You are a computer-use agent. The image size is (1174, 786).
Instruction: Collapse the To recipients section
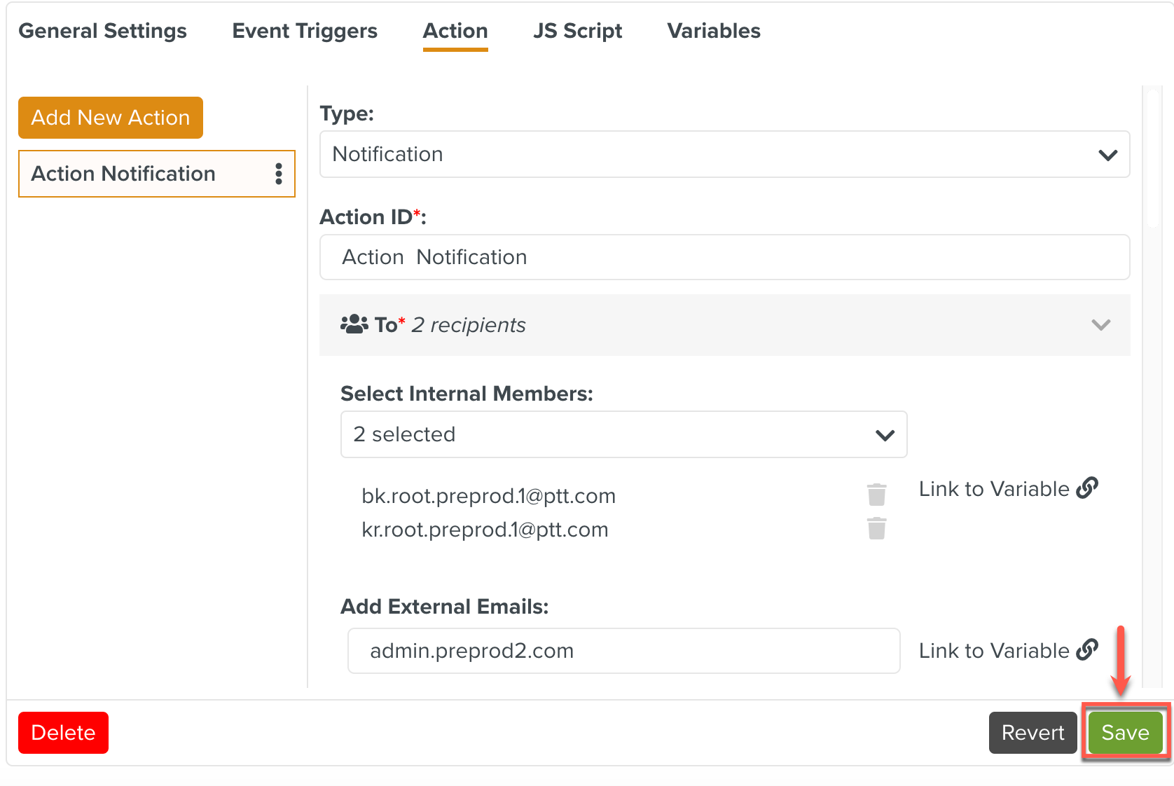pyautogui.click(x=1100, y=325)
